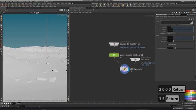Open the Interpolation dropdown in the ramp settings
Viewport: 196px width, 110px height.
(171, 33)
